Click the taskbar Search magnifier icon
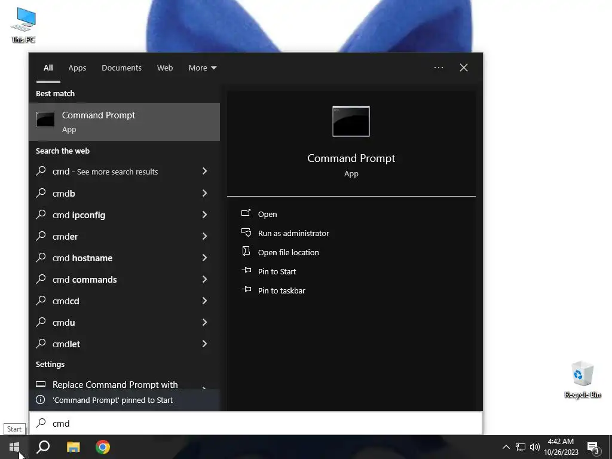 point(43,447)
